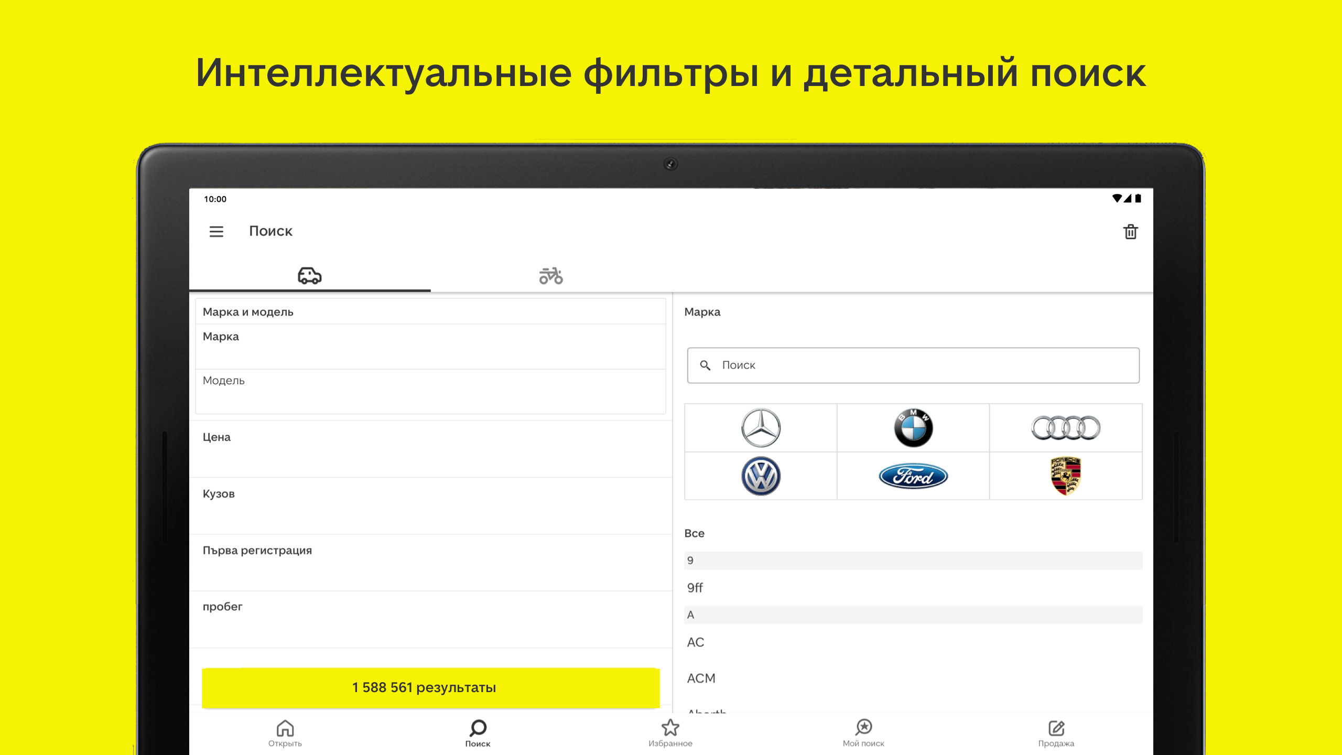Tap the Открыть home icon
Viewport: 1342px width, 755px height.
(x=285, y=733)
